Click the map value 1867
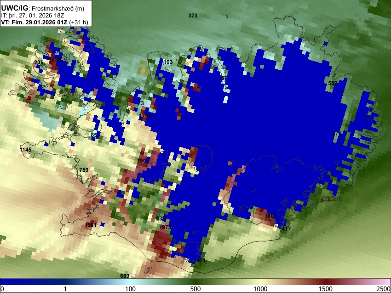Screen dimensions: 391x293 coord(270,216)
